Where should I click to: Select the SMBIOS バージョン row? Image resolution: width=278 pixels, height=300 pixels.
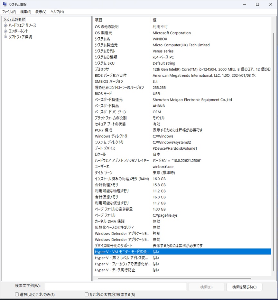click(182, 81)
